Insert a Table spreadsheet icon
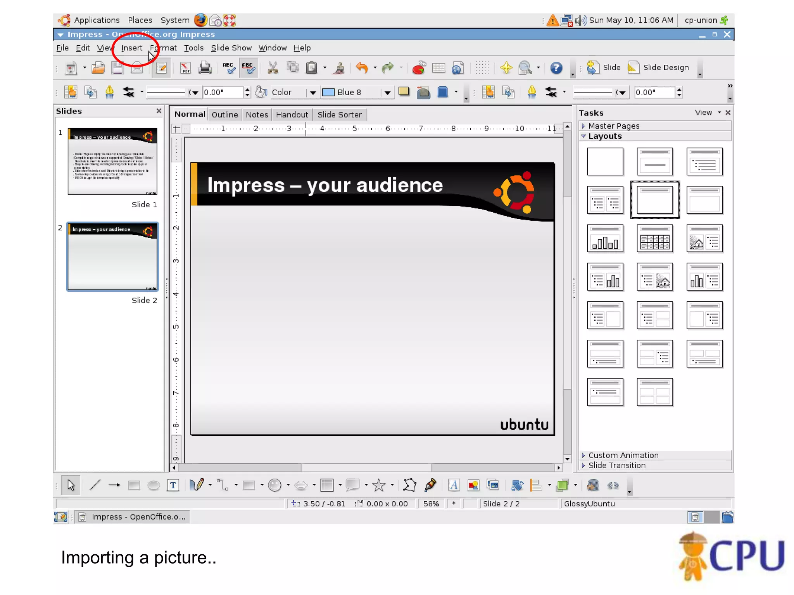This screenshot has width=794, height=595. pyautogui.click(x=438, y=68)
